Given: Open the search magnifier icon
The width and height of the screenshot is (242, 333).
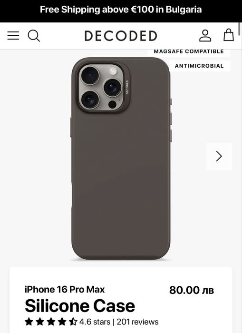Looking at the screenshot, I should (34, 36).
